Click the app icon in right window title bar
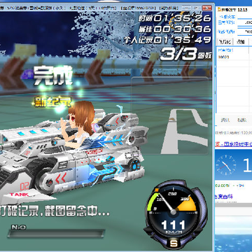 coord(219,10)
